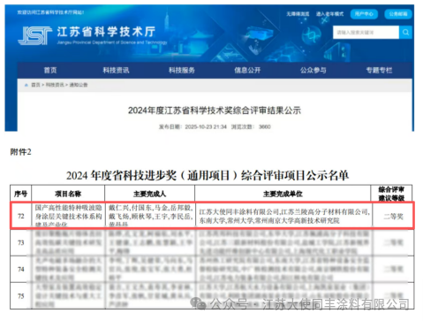Click the JST logo emblem
Image resolution: width=423 pixels, height=321 pixels.
click(x=34, y=35)
